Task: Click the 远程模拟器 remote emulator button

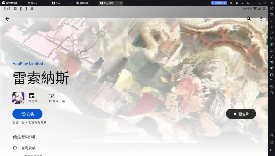Action: click(x=219, y=3)
